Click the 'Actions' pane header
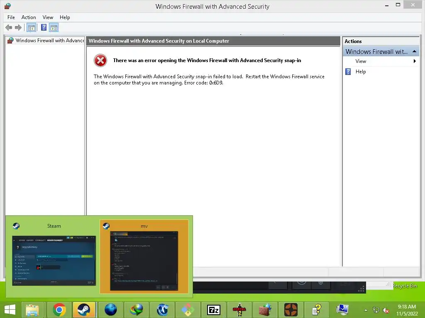The width and height of the screenshot is (425, 318). 381,41
